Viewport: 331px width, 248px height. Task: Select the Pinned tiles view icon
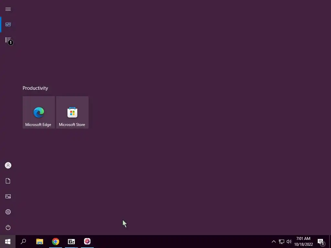tap(8, 25)
